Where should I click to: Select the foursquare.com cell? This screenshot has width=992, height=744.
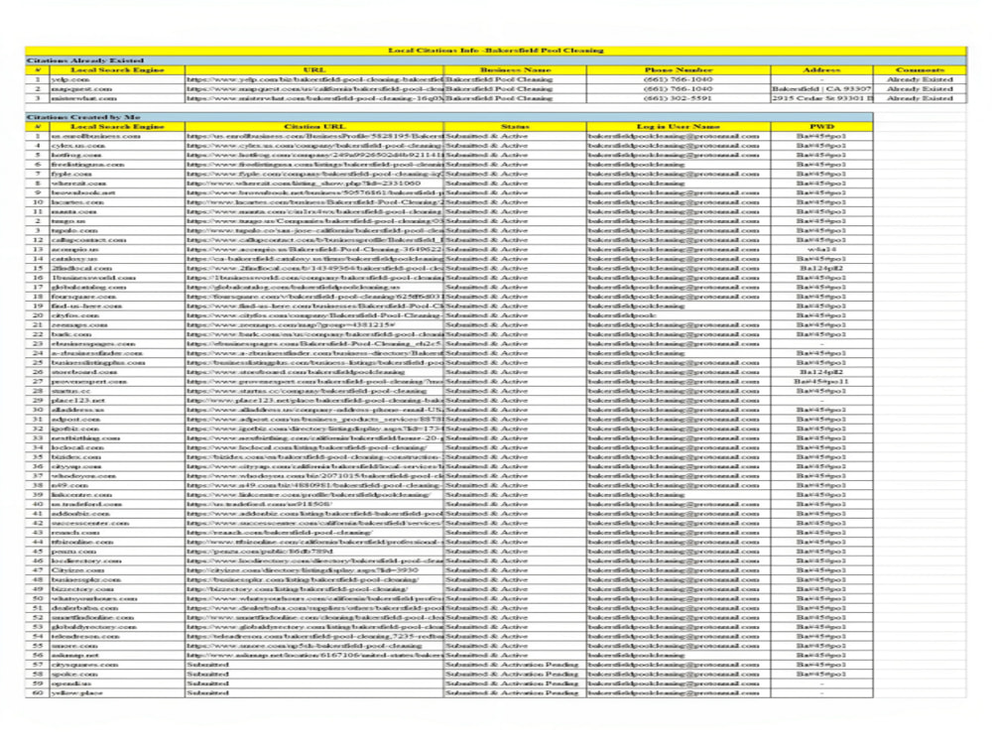pyautogui.click(x=118, y=297)
